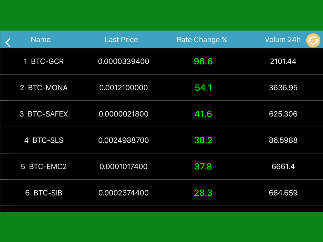Click the 37.8 rate change value

[203, 166]
